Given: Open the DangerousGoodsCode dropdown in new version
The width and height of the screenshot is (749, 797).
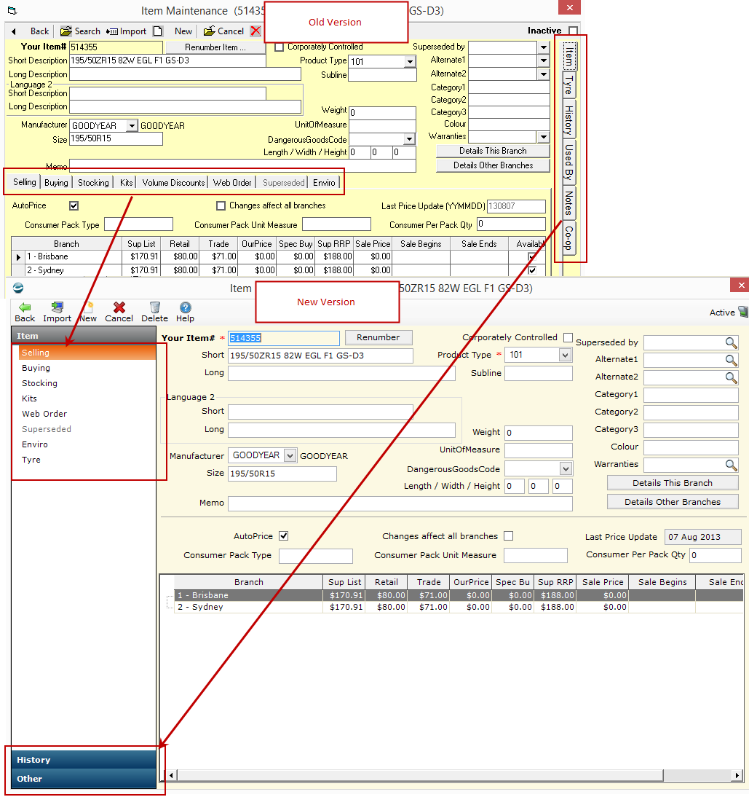Looking at the screenshot, I should 566,468.
